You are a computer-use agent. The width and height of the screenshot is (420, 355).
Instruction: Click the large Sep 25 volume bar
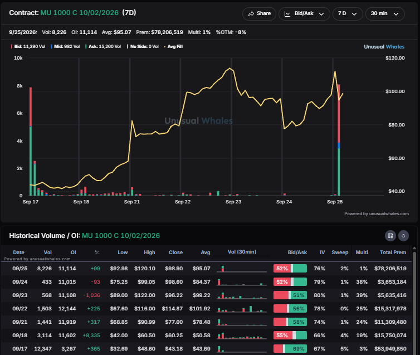[x=339, y=140]
